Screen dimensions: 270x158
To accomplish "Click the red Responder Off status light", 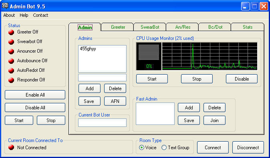I will (x=11, y=80).
